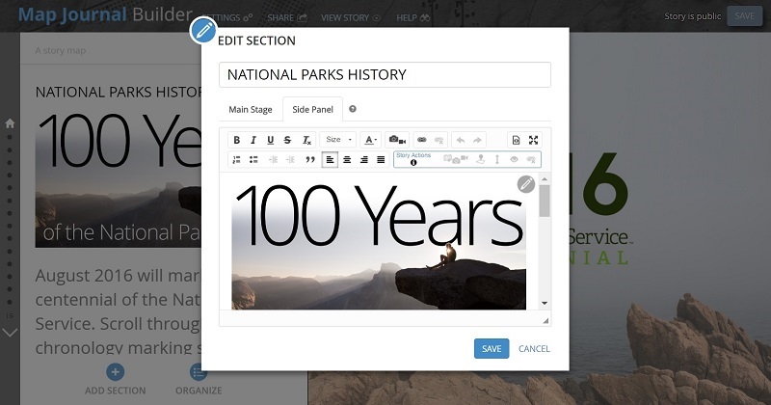Click the editor resize handle corner
This screenshot has width=771, height=405.
coord(545,321)
